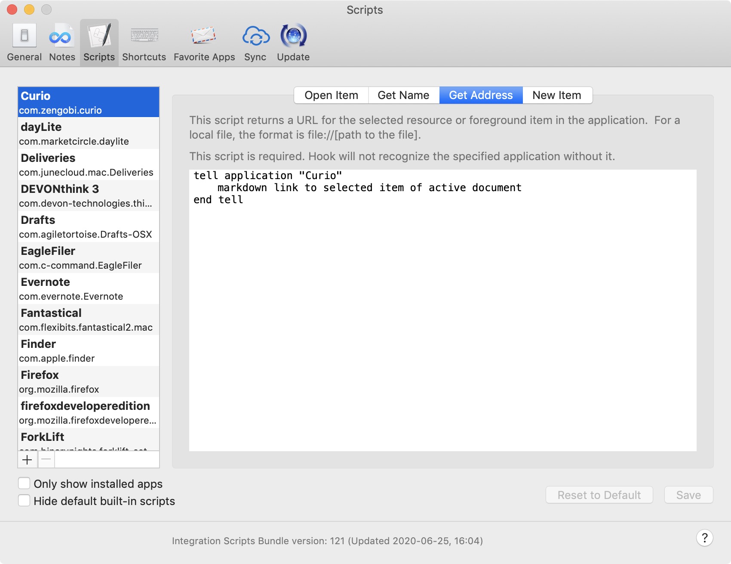
Task: Open the Update preferences pane
Action: pyautogui.click(x=293, y=43)
